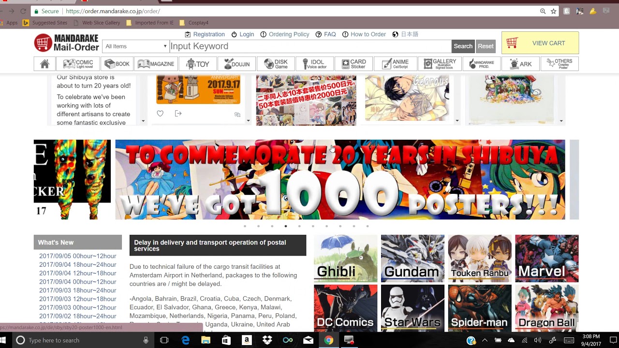Open the OTHERS Cosplay Poster category

coord(560,64)
